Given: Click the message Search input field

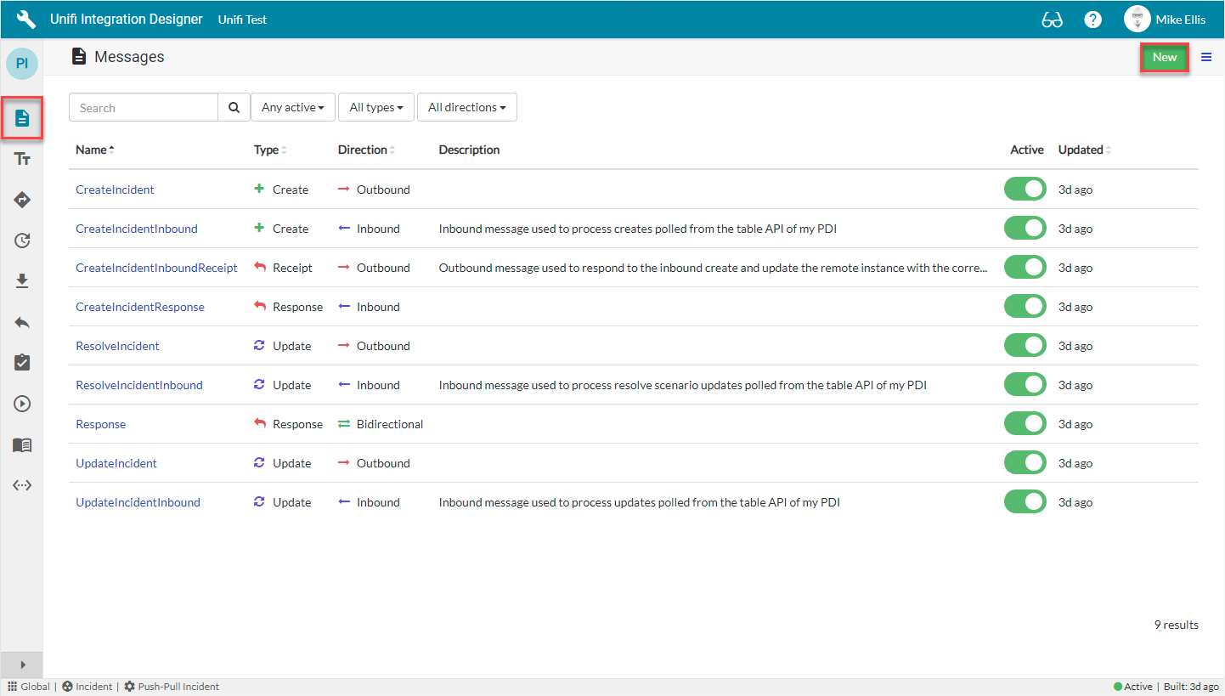Looking at the screenshot, I should 144,108.
